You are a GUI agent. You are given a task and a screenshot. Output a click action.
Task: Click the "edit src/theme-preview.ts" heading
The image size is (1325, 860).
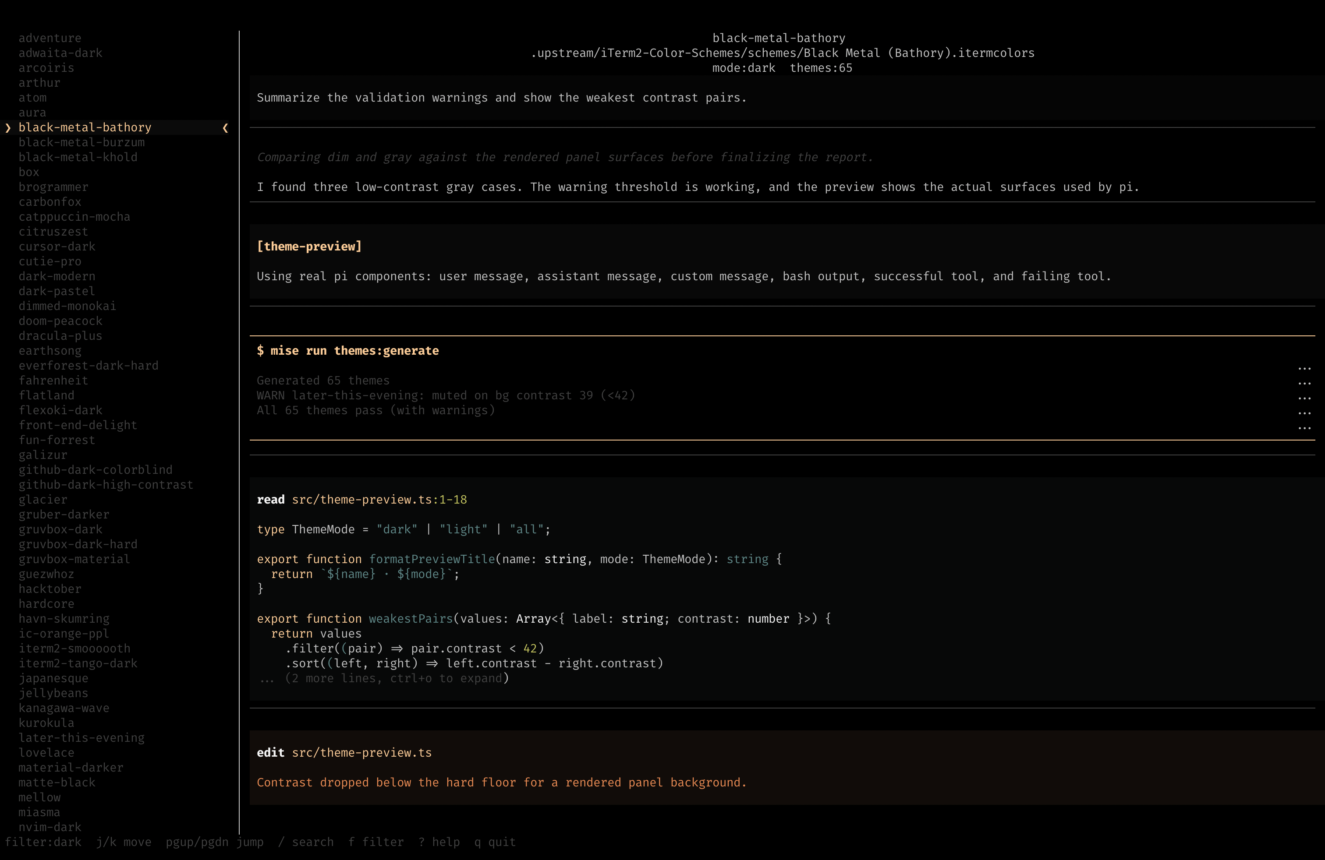click(344, 753)
